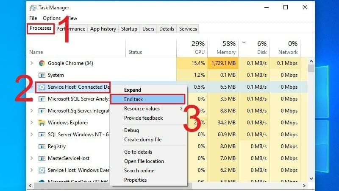
Task: Click the 60.9 MB memory value
Action: pos(226,135)
